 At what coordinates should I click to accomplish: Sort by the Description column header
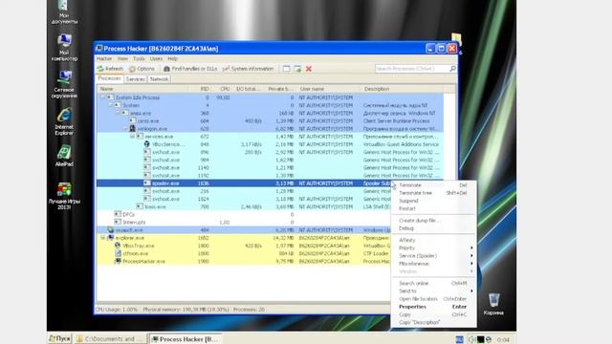(404, 89)
